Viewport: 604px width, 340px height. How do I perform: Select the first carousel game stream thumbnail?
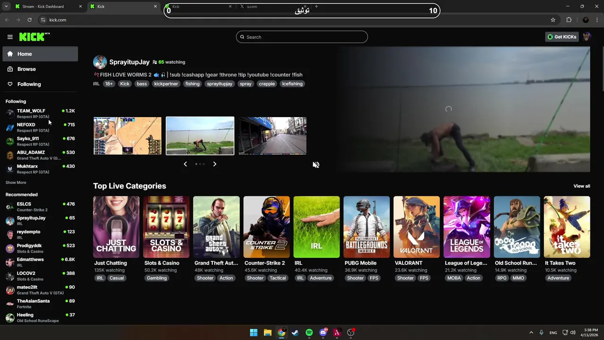[127, 136]
